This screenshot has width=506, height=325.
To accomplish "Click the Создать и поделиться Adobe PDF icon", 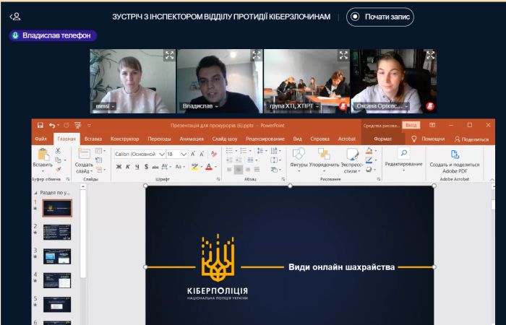I will coord(455,155).
